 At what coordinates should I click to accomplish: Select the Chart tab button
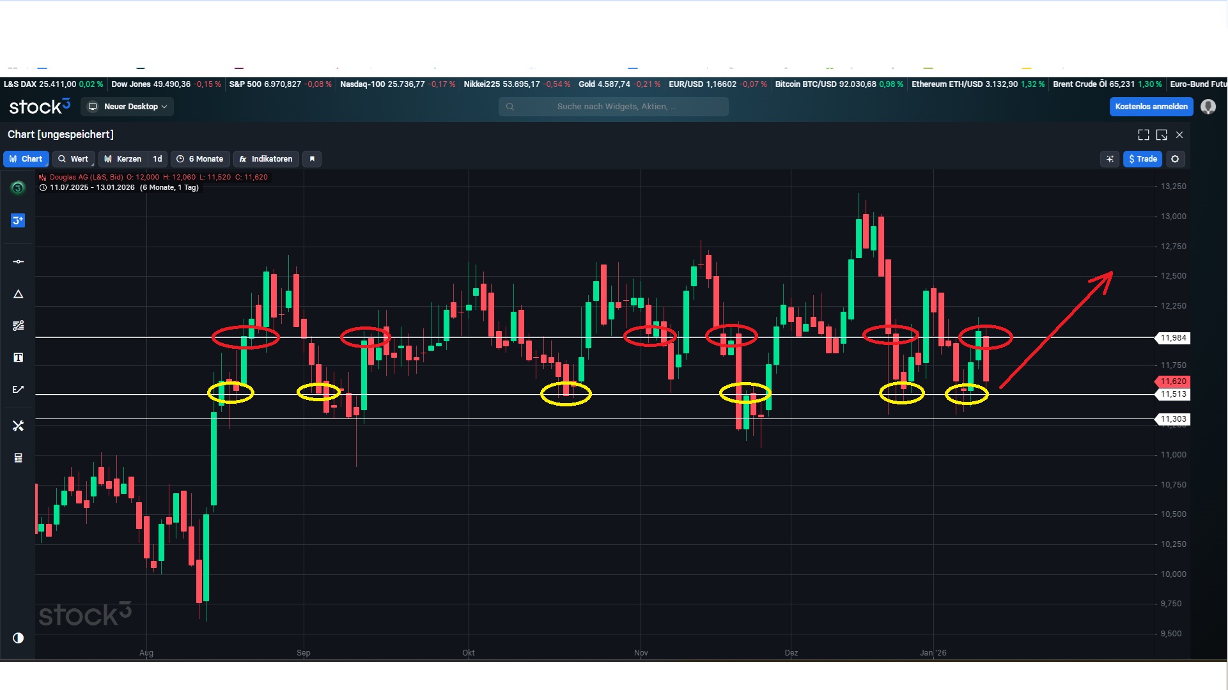click(26, 159)
